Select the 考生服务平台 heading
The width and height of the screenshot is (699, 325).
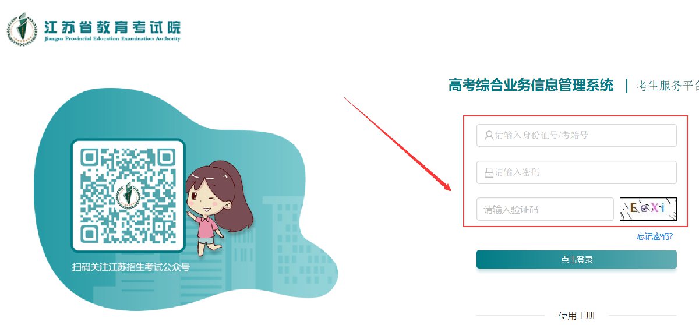(668, 86)
